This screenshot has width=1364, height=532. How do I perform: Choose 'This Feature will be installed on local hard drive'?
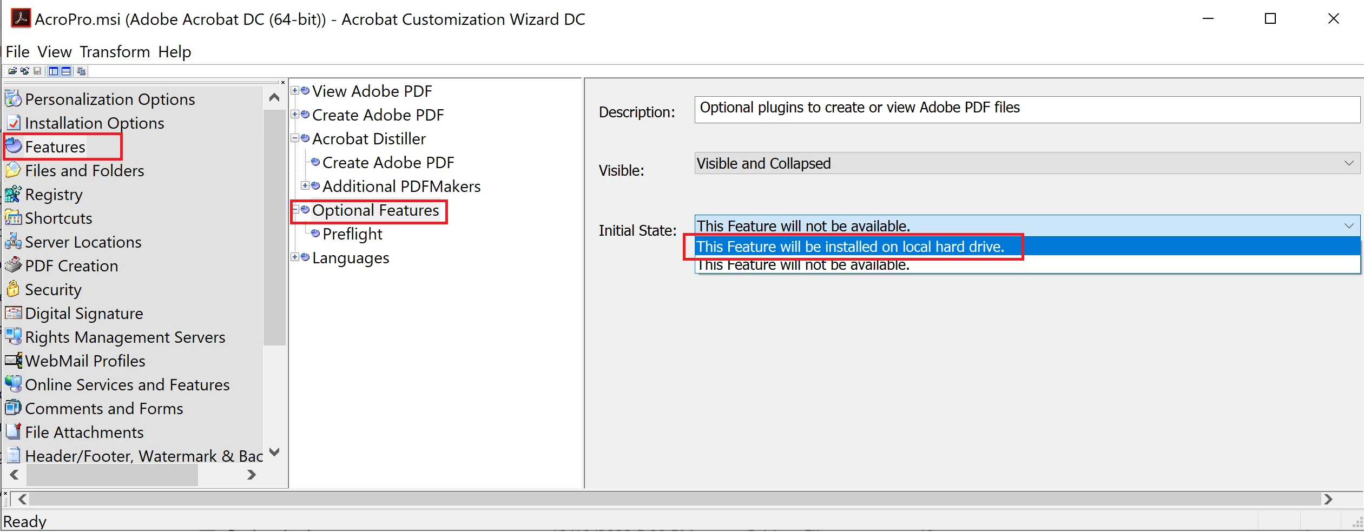coord(1027,247)
